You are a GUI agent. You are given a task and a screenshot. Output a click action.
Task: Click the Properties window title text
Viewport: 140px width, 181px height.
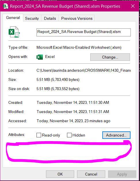click(65, 6)
